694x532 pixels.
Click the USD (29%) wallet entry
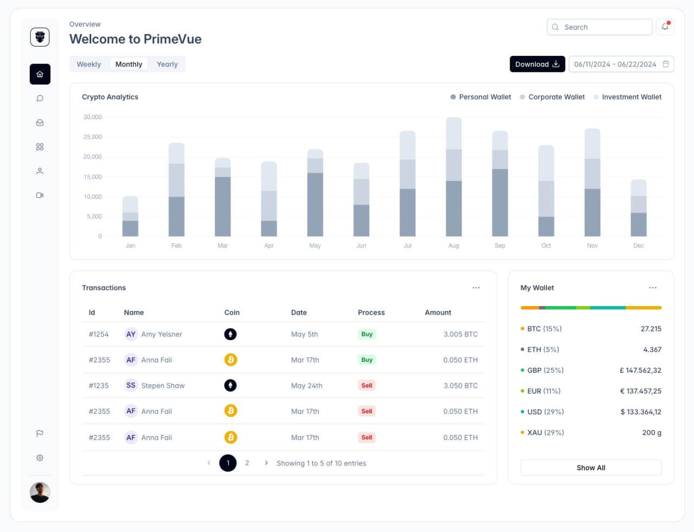(591, 412)
